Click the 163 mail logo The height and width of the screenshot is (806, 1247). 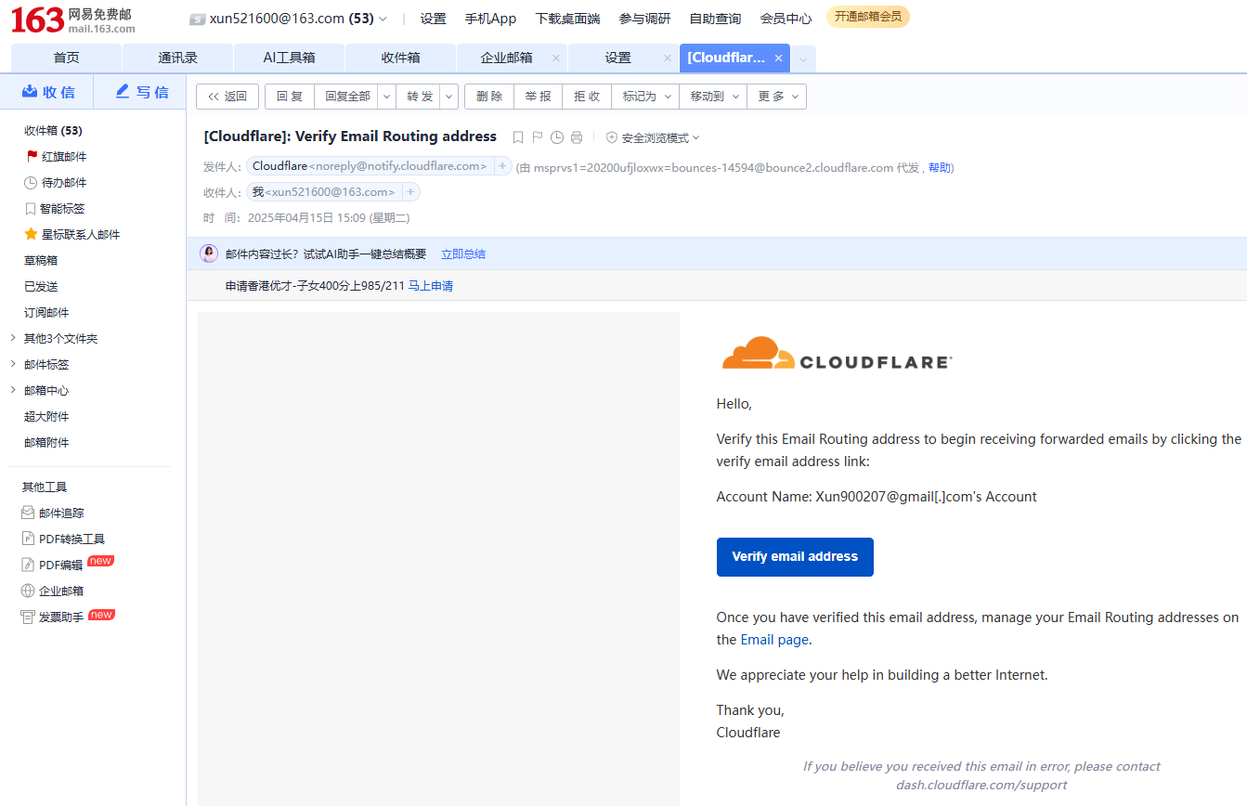point(72,19)
